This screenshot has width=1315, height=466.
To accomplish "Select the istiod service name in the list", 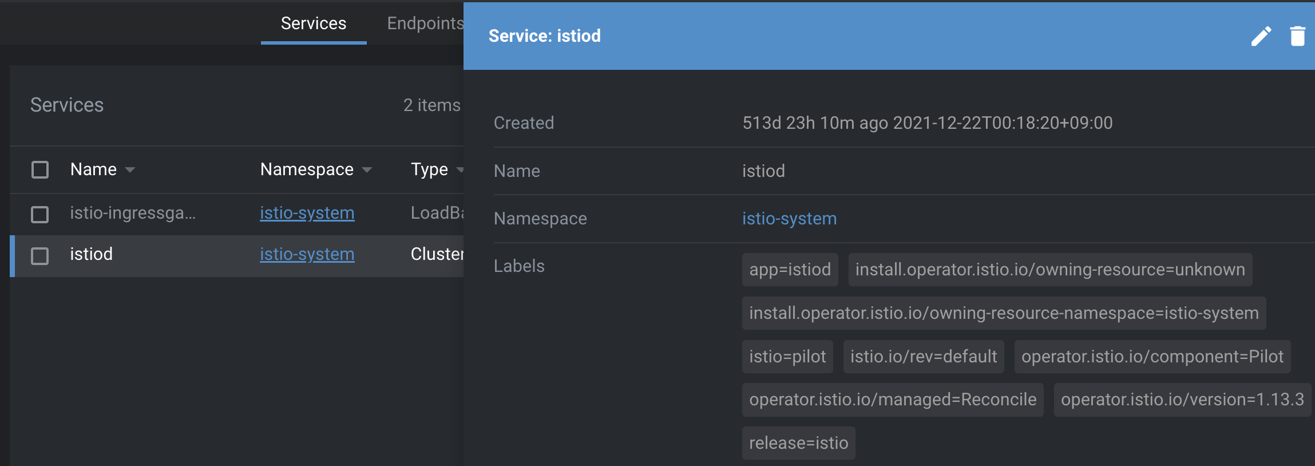I will pyautogui.click(x=92, y=254).
